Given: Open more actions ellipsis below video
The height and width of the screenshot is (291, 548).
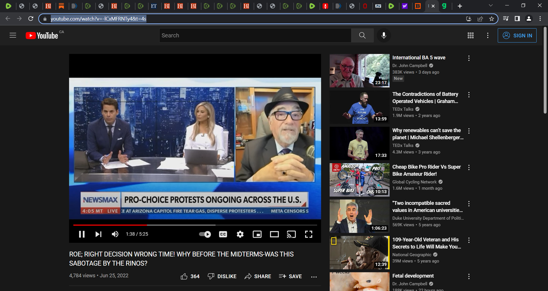Looking at the screenshot, I should pos(314,276).
